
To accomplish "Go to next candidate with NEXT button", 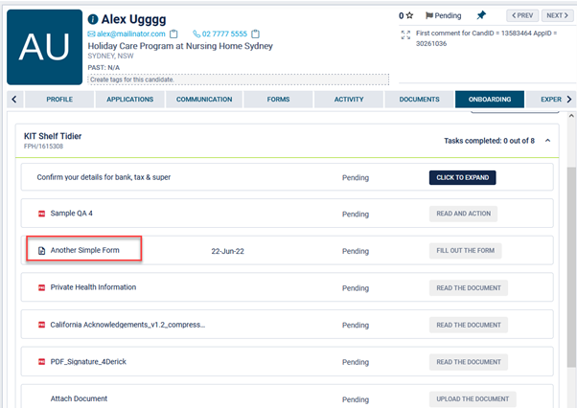I will pyautogui.click(x=556, y=15).
